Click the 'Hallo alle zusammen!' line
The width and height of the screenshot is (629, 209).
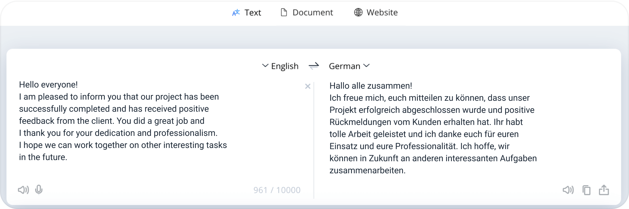tap(371, 86)
